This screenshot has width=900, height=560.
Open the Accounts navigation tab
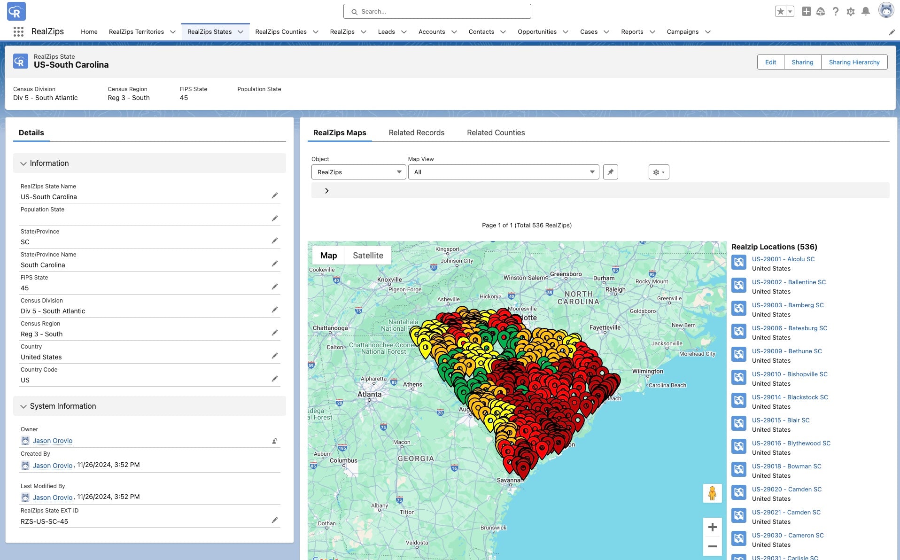click(x=432, y=32)
